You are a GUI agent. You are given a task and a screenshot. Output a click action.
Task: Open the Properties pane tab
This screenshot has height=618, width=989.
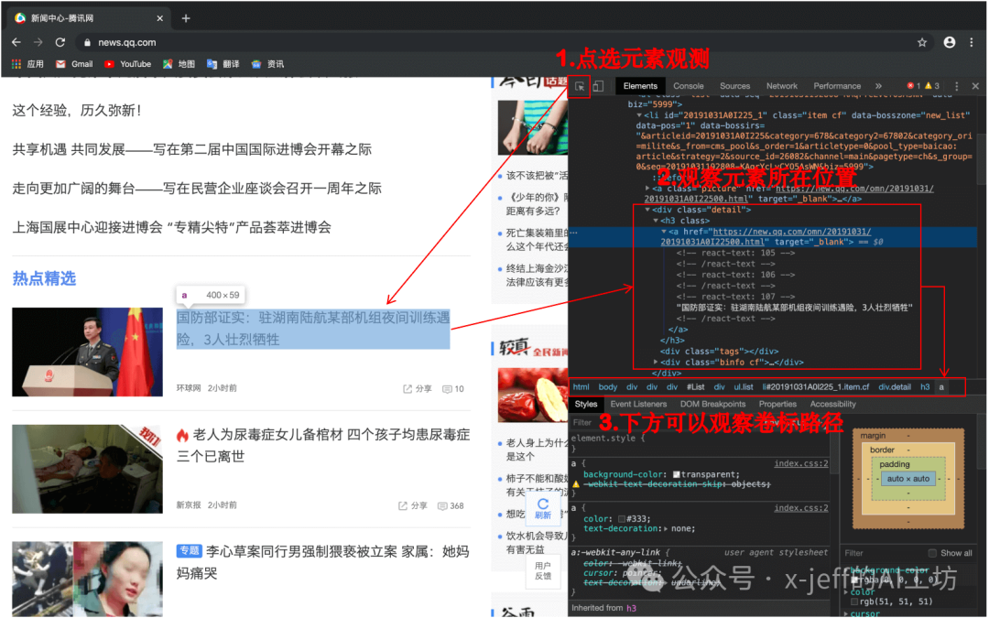(777, 405)
